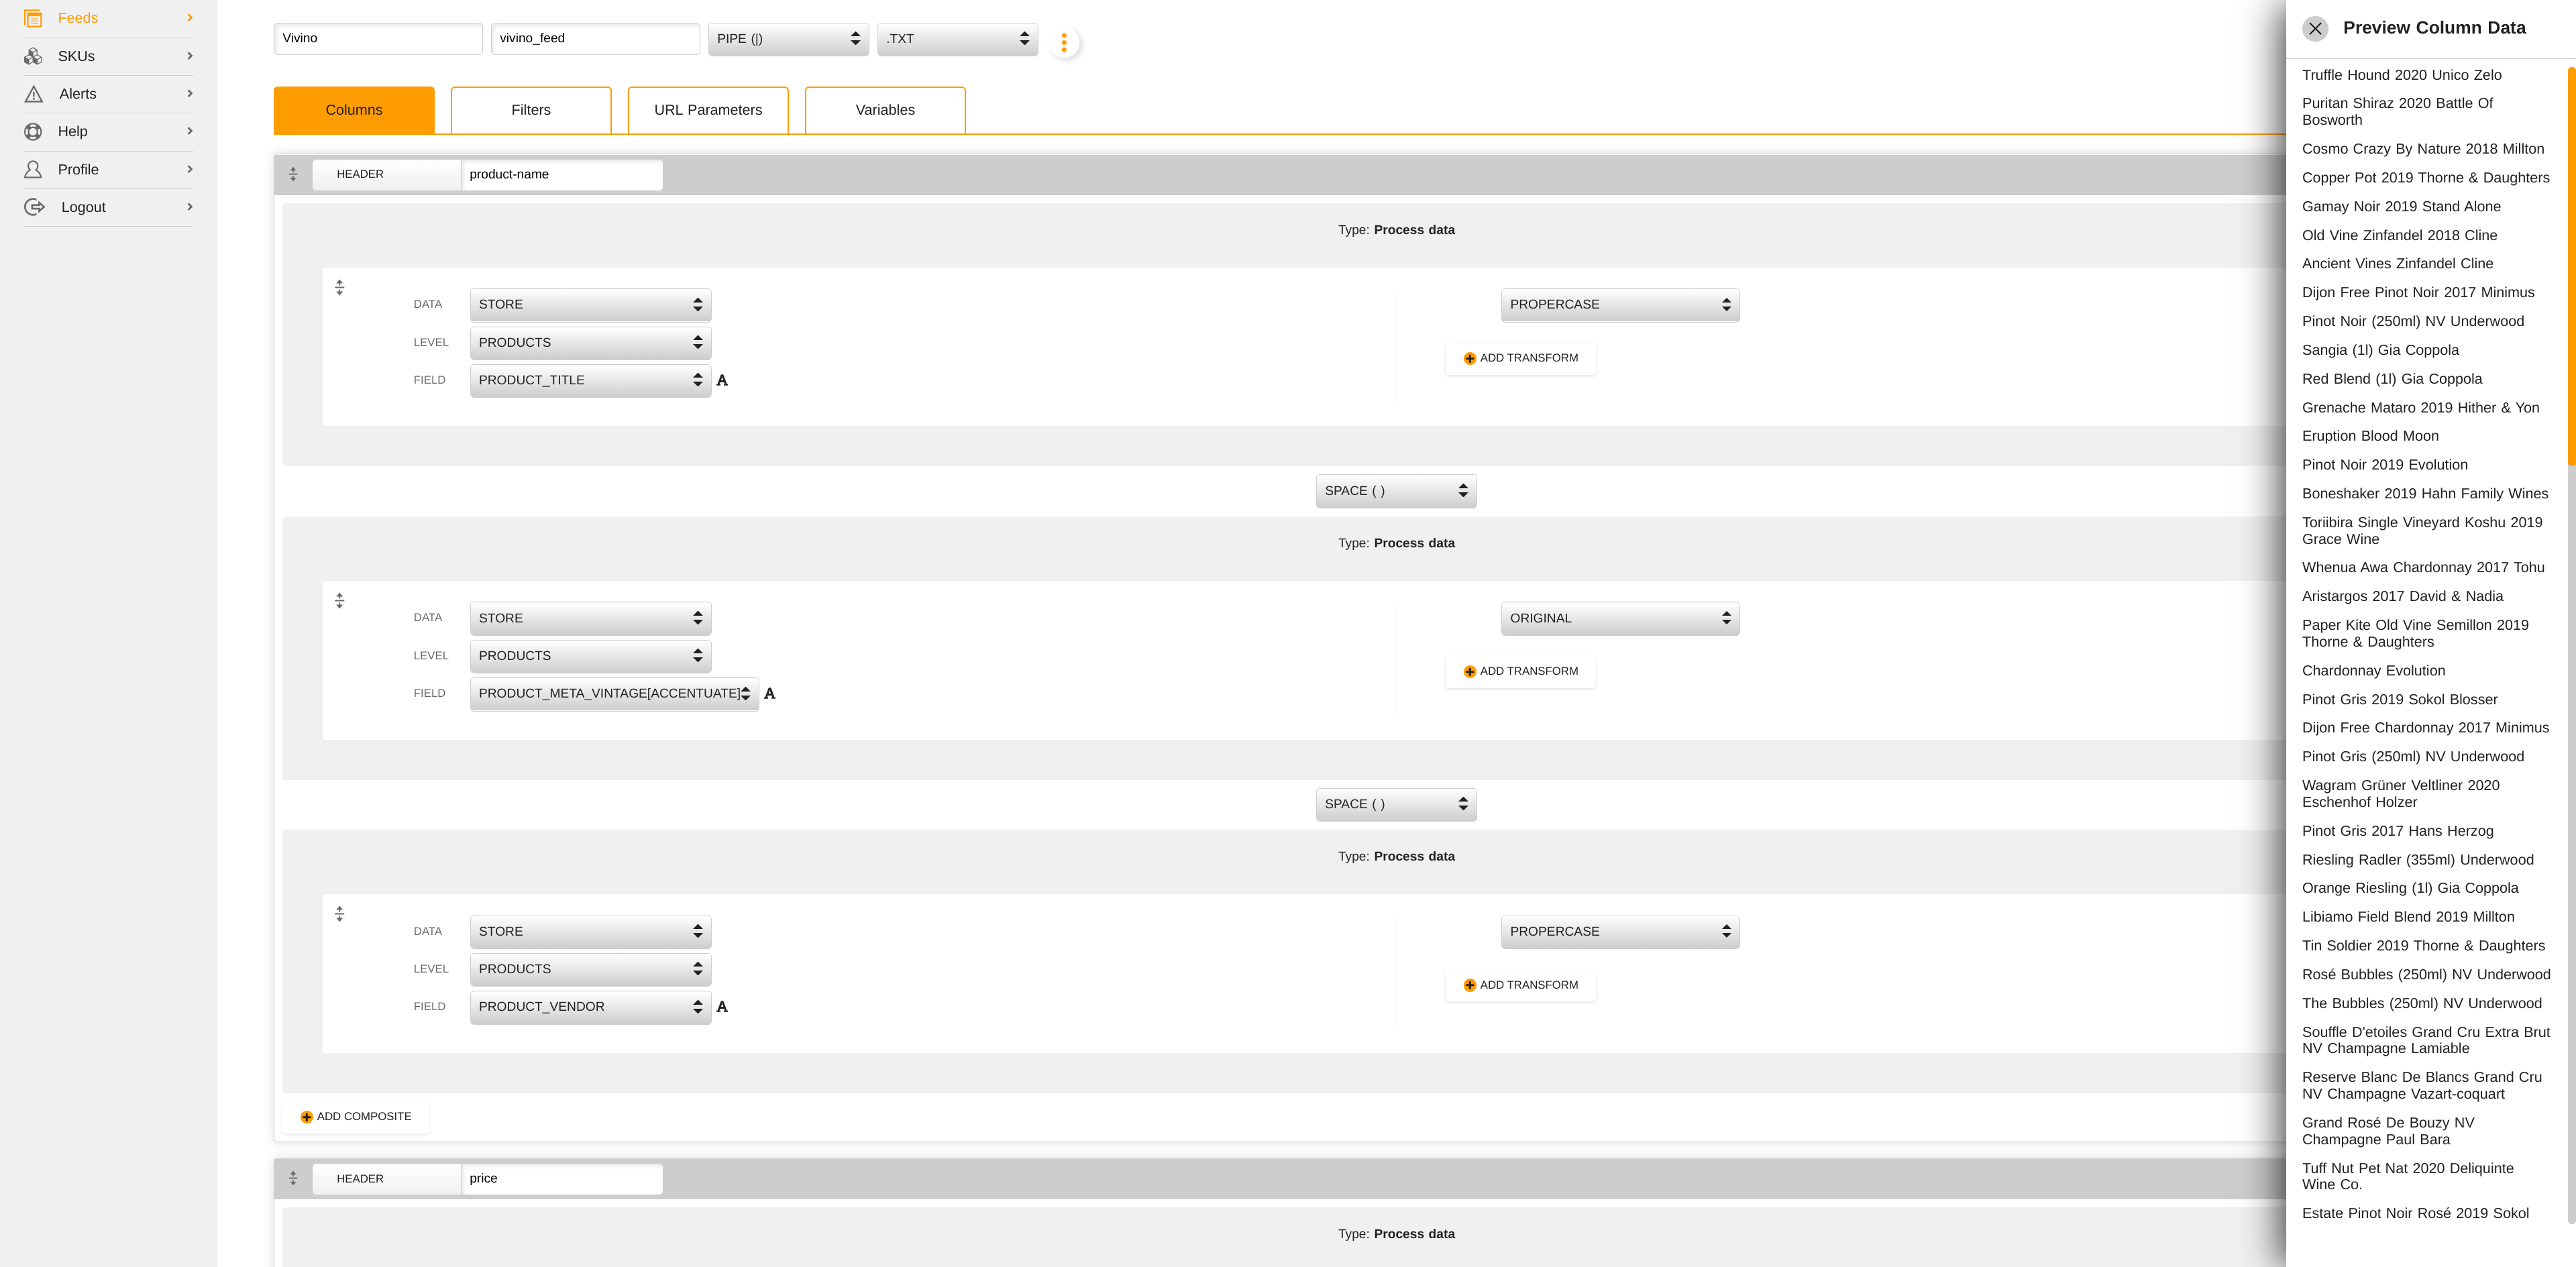Click ADD TRANSFORM under ORIGINAL
This screenshot has height=1267, width=2576.
pos(1520,671)
